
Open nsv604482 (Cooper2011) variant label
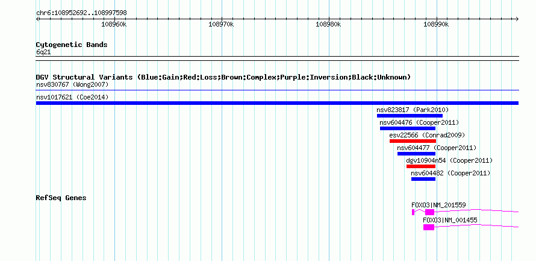[x=450, y=173]
